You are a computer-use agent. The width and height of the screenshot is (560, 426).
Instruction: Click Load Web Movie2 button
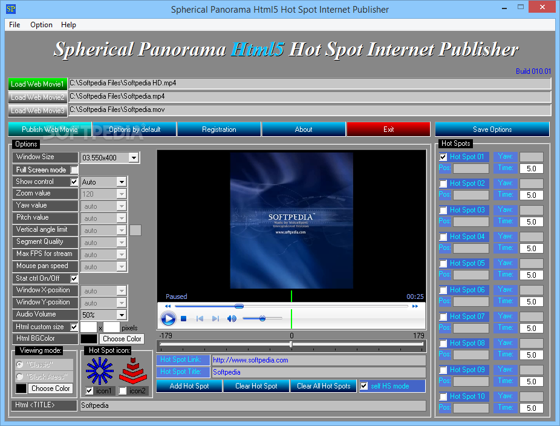pos(37,97)
